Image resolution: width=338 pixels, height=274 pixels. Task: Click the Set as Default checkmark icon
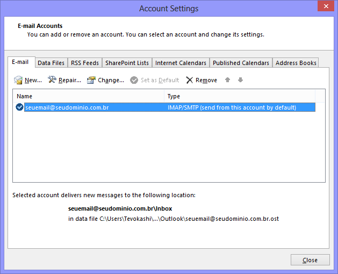134,80
